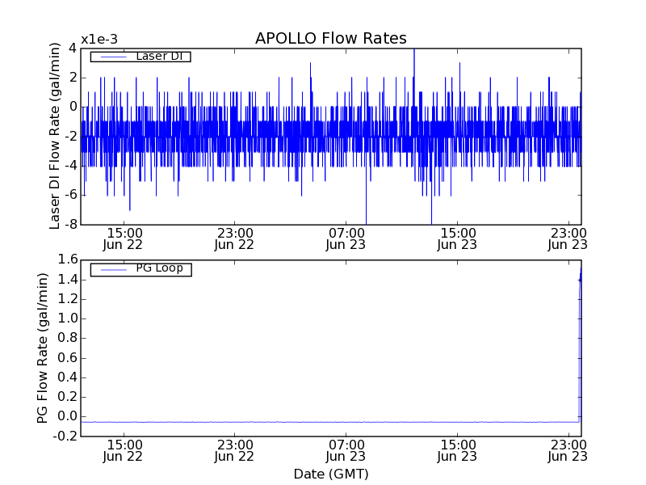The image size is (646, 485).
Task: Click the PG Loop flow spike near 1.4
Action: pyautogui.click(x=581, y=280)
